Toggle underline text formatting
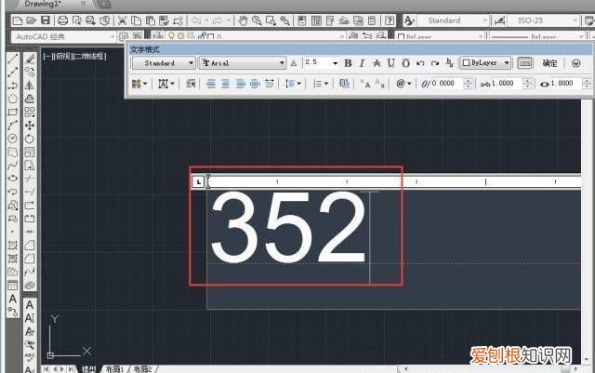The image size is (595, 373). click(x=391, y=63)
